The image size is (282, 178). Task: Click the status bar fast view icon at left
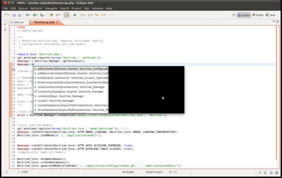(7, 172)
